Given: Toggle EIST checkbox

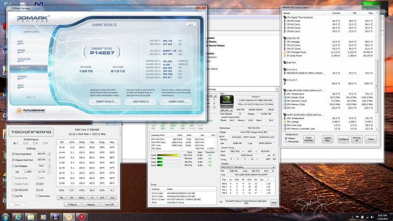Looking at the screenshot, I should (x=37, y=184).
